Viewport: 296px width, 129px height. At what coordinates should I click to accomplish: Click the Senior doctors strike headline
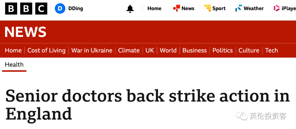tap(147, 104)
